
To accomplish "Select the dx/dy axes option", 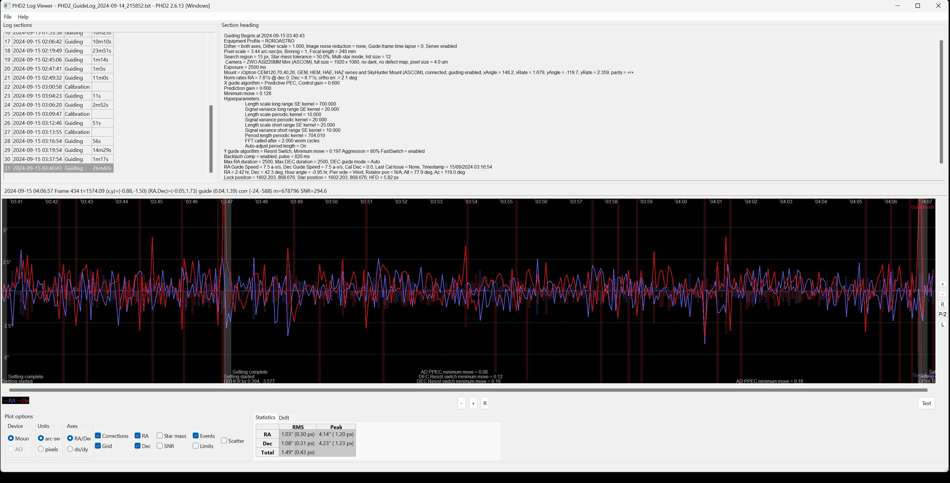I will point(70,449).
